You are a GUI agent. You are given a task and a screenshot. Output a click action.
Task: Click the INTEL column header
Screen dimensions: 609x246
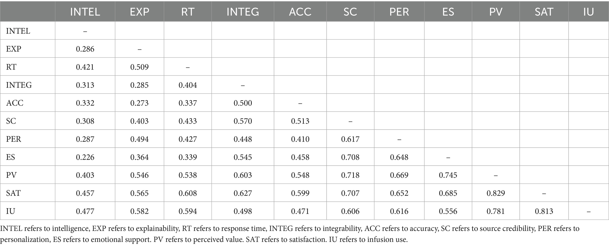[x=85, y=12]
